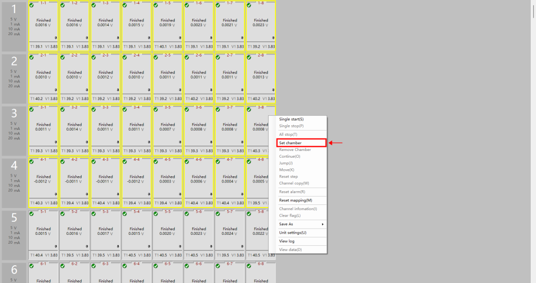Open Unit settings(U) from the context menu
Viewport: 536px width, 283px height.
(x=293, y=233)
